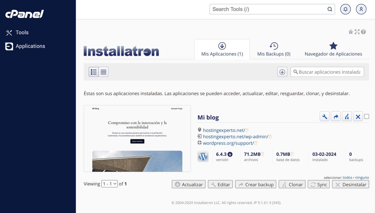Viewport: 375px width, 213px height.
Task: Click the Installatron logo
Action: click(x=121, y=51)
